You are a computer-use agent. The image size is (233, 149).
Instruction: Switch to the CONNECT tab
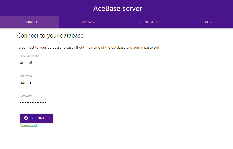pyautogui.click(x=29, y=22)
